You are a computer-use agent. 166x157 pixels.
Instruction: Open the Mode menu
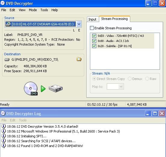33,10
